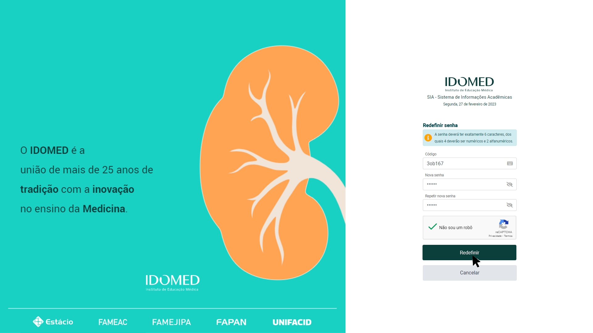Focus the Código input field
This screenshot has height=333, width=593.
[469, 163]
